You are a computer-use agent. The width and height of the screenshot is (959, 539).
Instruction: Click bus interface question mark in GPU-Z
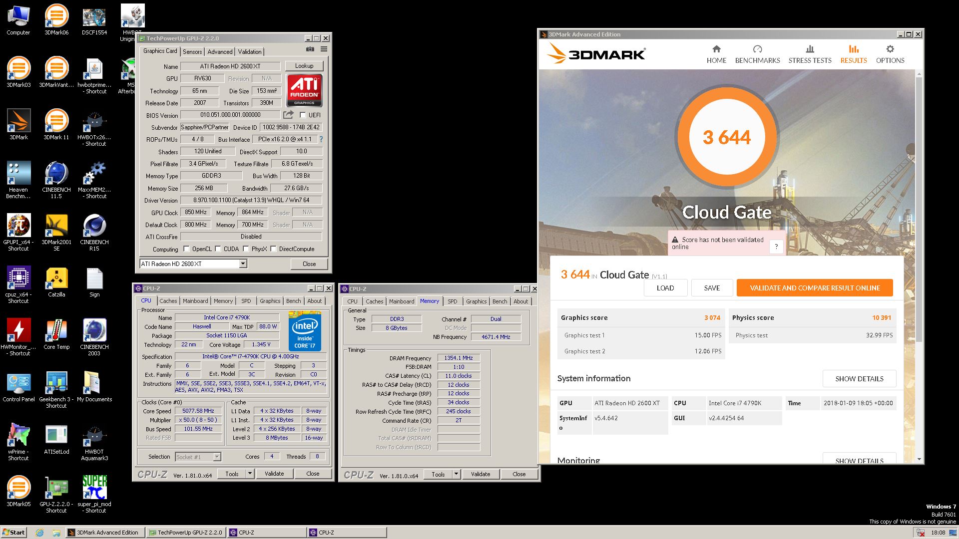point(321,139)
